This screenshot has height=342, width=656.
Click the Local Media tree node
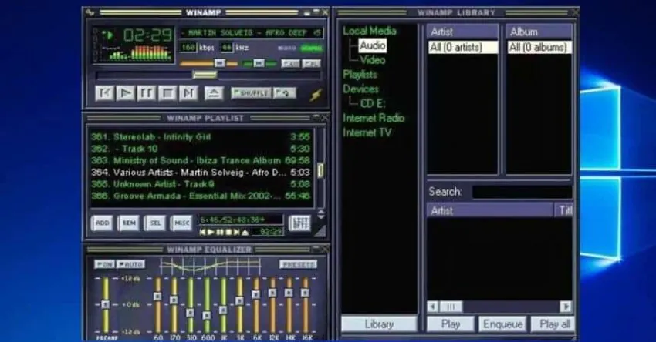(370, 31)
